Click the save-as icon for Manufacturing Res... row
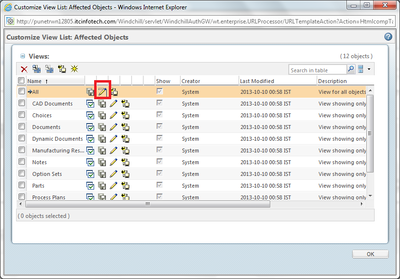 point(102,151)
